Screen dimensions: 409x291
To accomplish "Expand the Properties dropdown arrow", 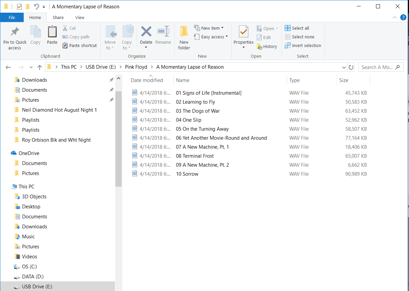I will point(244,47).
